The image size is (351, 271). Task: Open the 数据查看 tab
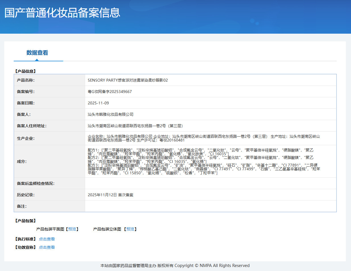coord(37,53)
